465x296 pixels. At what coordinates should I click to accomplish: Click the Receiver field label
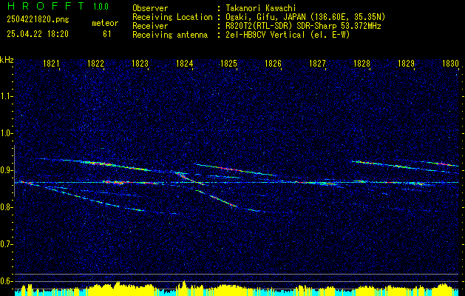[x=150, y=26]
